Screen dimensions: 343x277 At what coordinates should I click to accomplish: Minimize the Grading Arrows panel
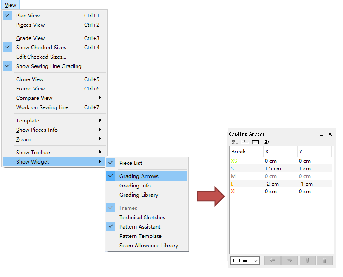click(322, 134)
